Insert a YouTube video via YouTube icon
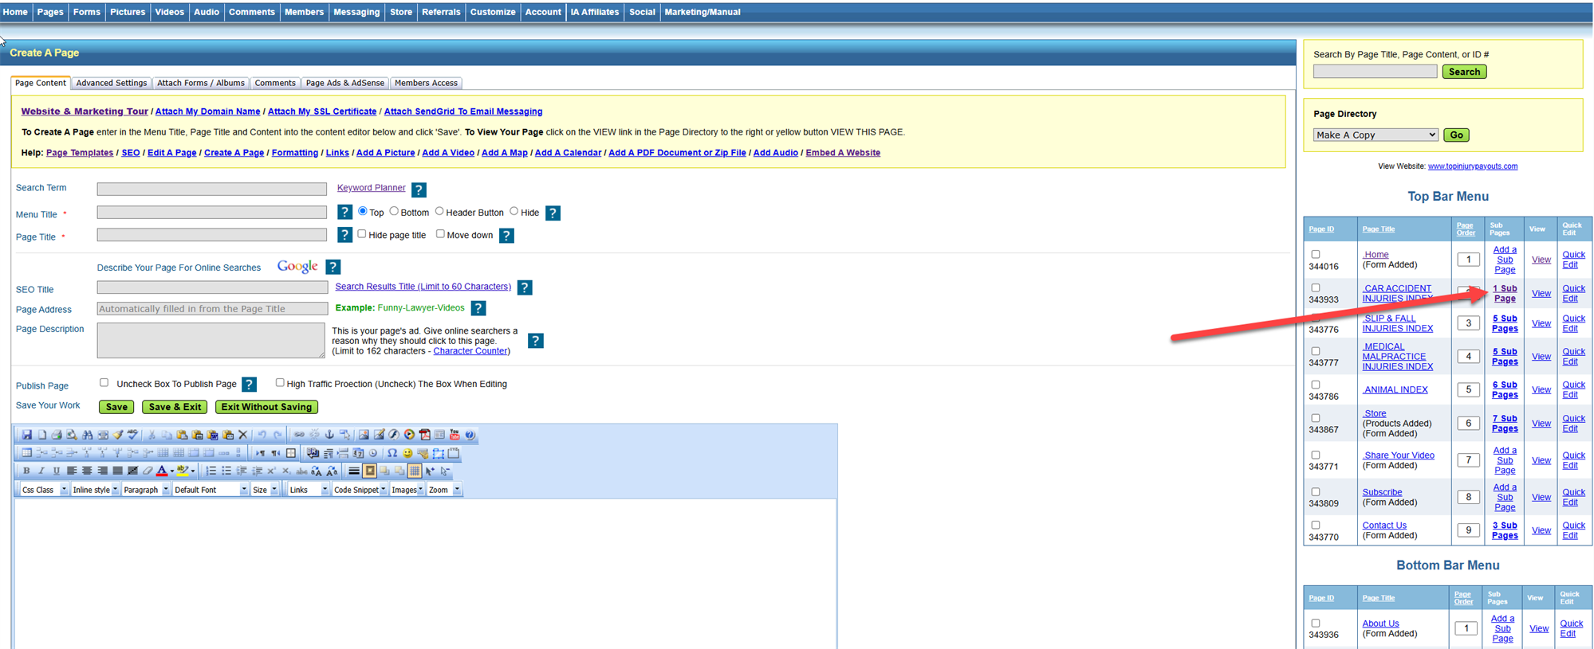 click(x=455, y=435)
